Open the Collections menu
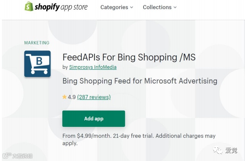The height and width of the screenshot is (161, 245). pos(157,7)
